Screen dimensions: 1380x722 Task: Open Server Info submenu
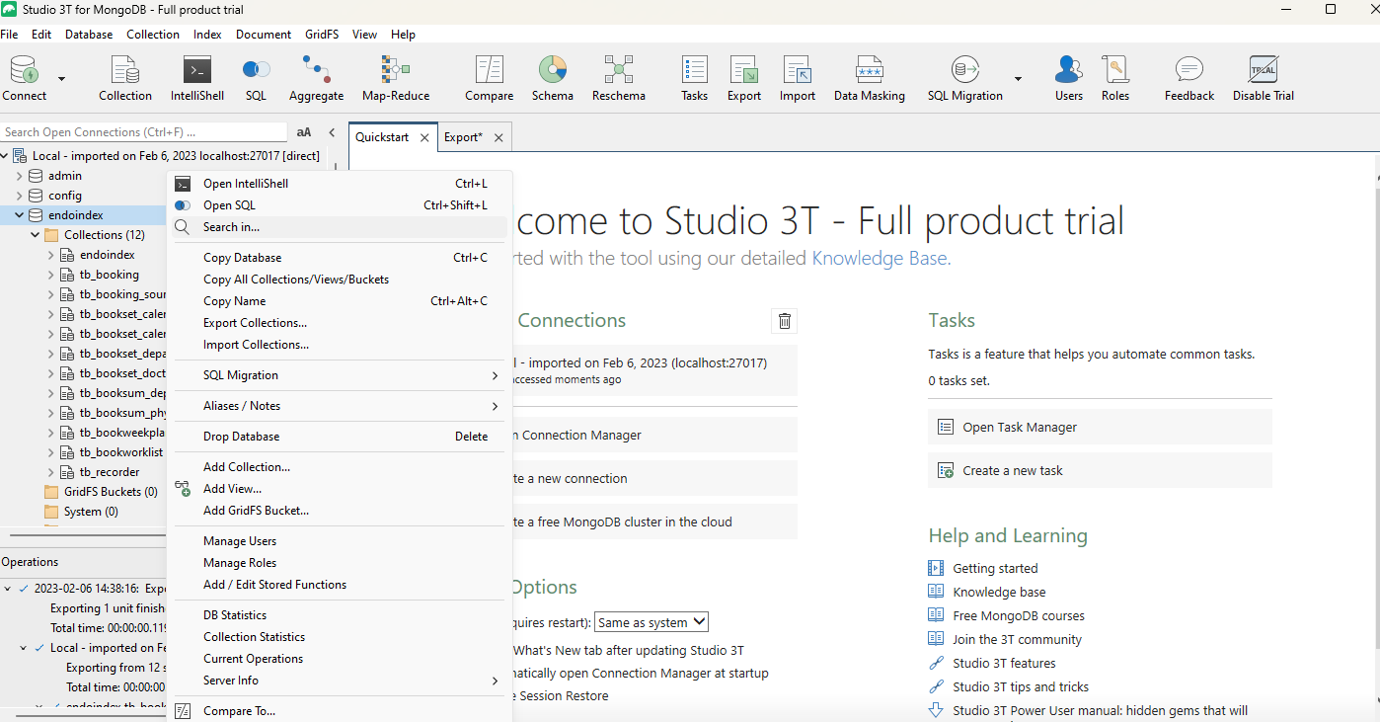click(341, 681)
